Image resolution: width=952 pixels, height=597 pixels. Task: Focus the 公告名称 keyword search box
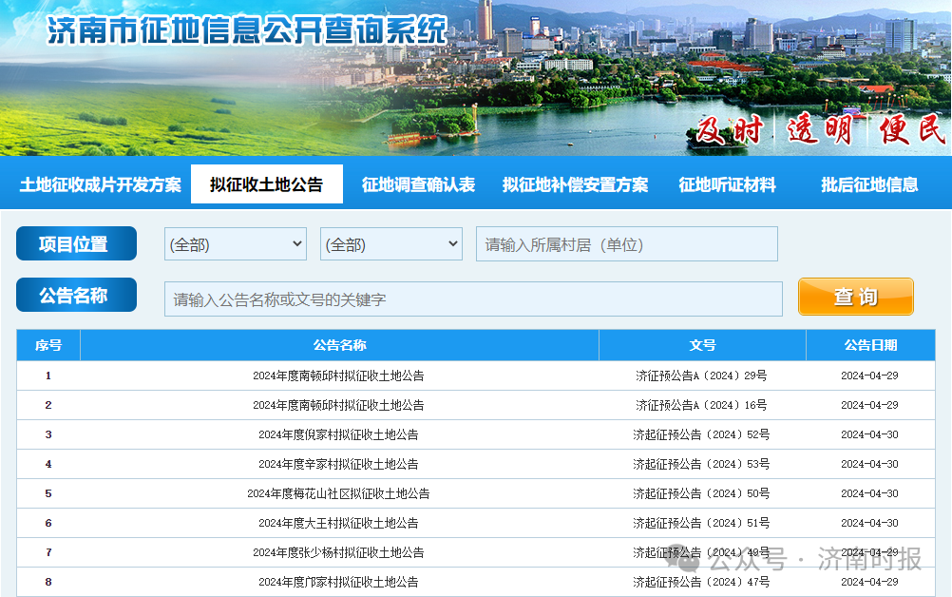coord(472,298)
